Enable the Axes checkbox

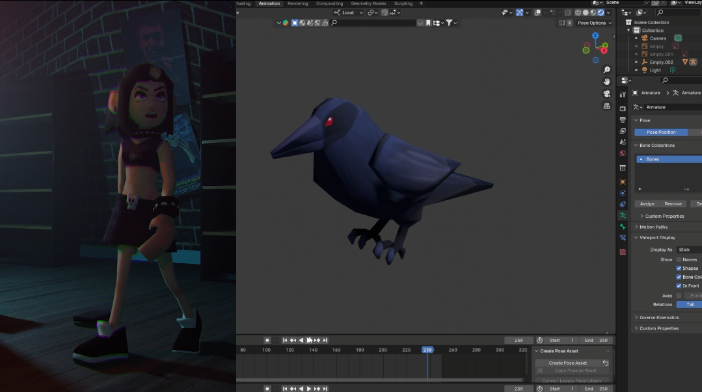tap(679, 296)
